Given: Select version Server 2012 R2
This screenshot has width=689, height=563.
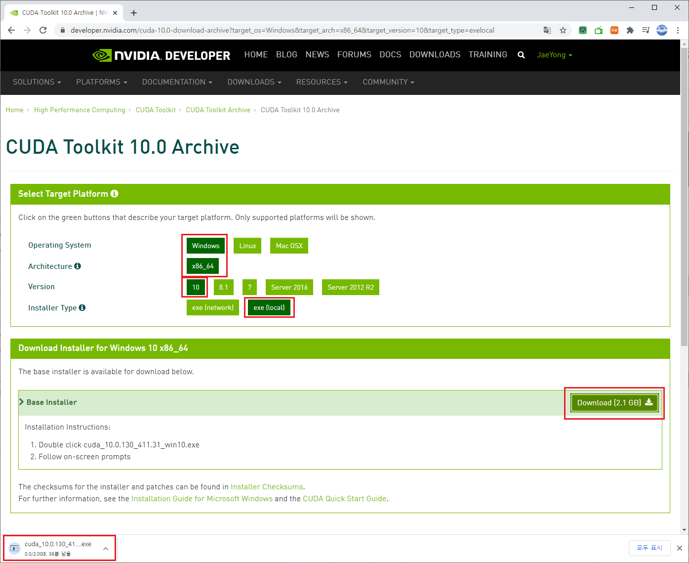Looking at the screenshot, I should 351,287.
